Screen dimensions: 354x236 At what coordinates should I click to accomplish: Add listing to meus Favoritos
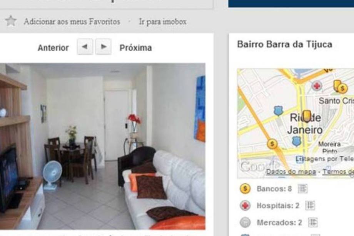(x=72, y=22)
